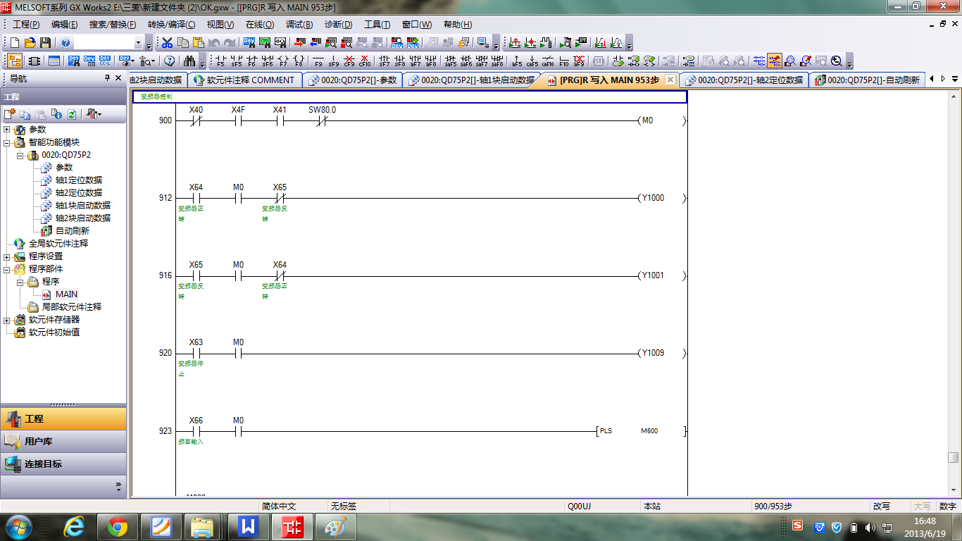The image size is (962, 541).
Task: Click the vertical scrollbar thumb in ladder editor
Action: click(953, 457)
